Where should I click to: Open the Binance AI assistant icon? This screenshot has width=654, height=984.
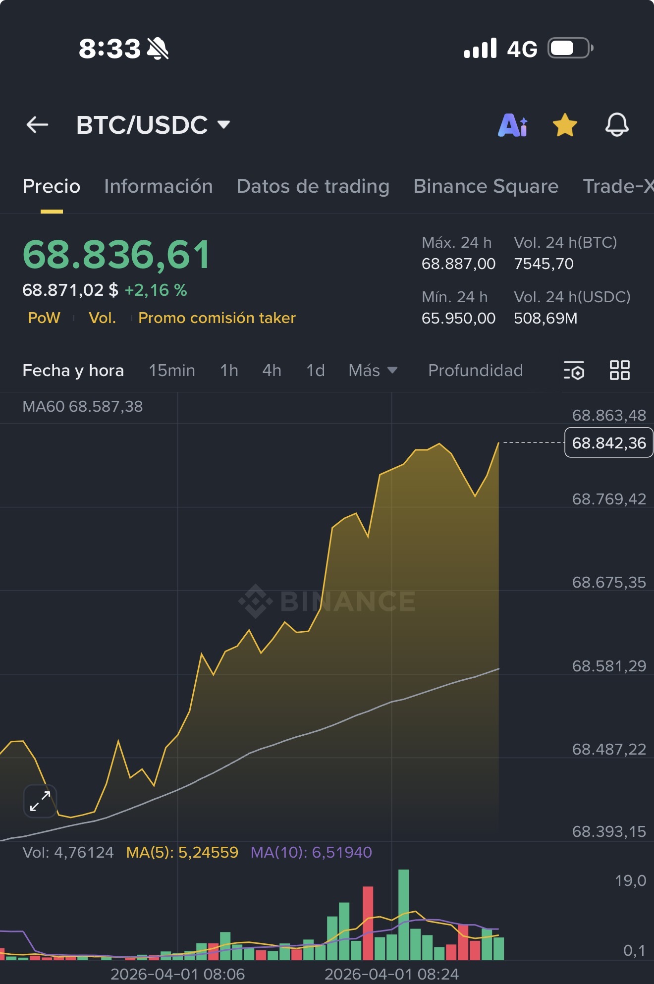click(x=513, y=125)
